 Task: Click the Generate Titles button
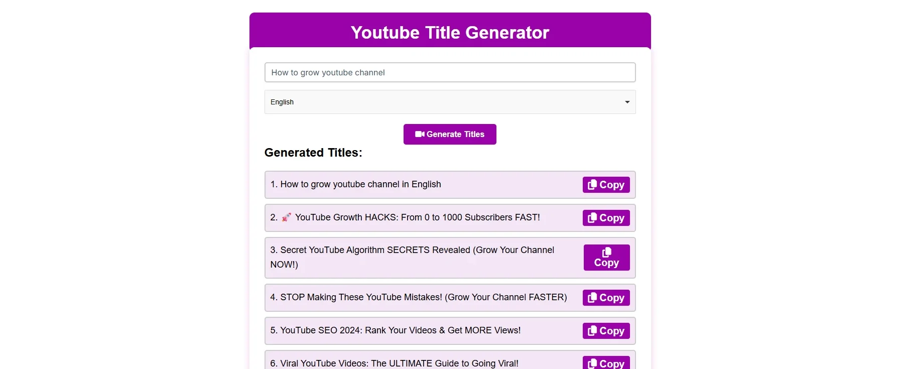coord(450,134)
